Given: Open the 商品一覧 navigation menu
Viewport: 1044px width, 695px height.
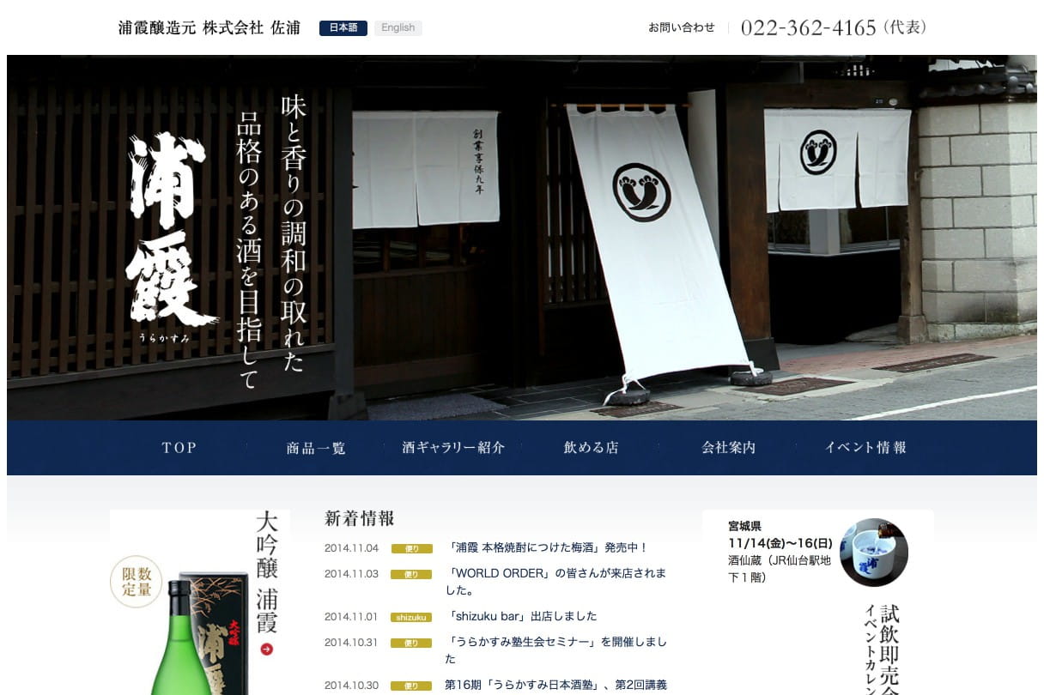Looking at the screenshot, I should [x=316, y=447].
